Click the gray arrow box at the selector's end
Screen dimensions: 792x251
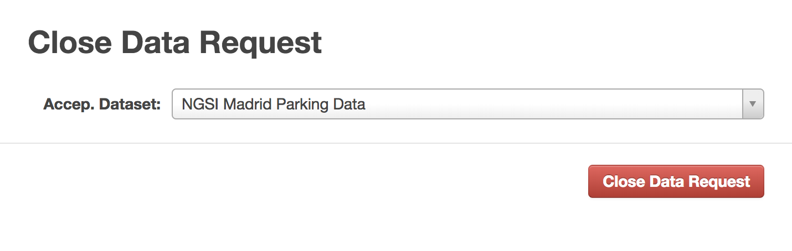[753, 104]
